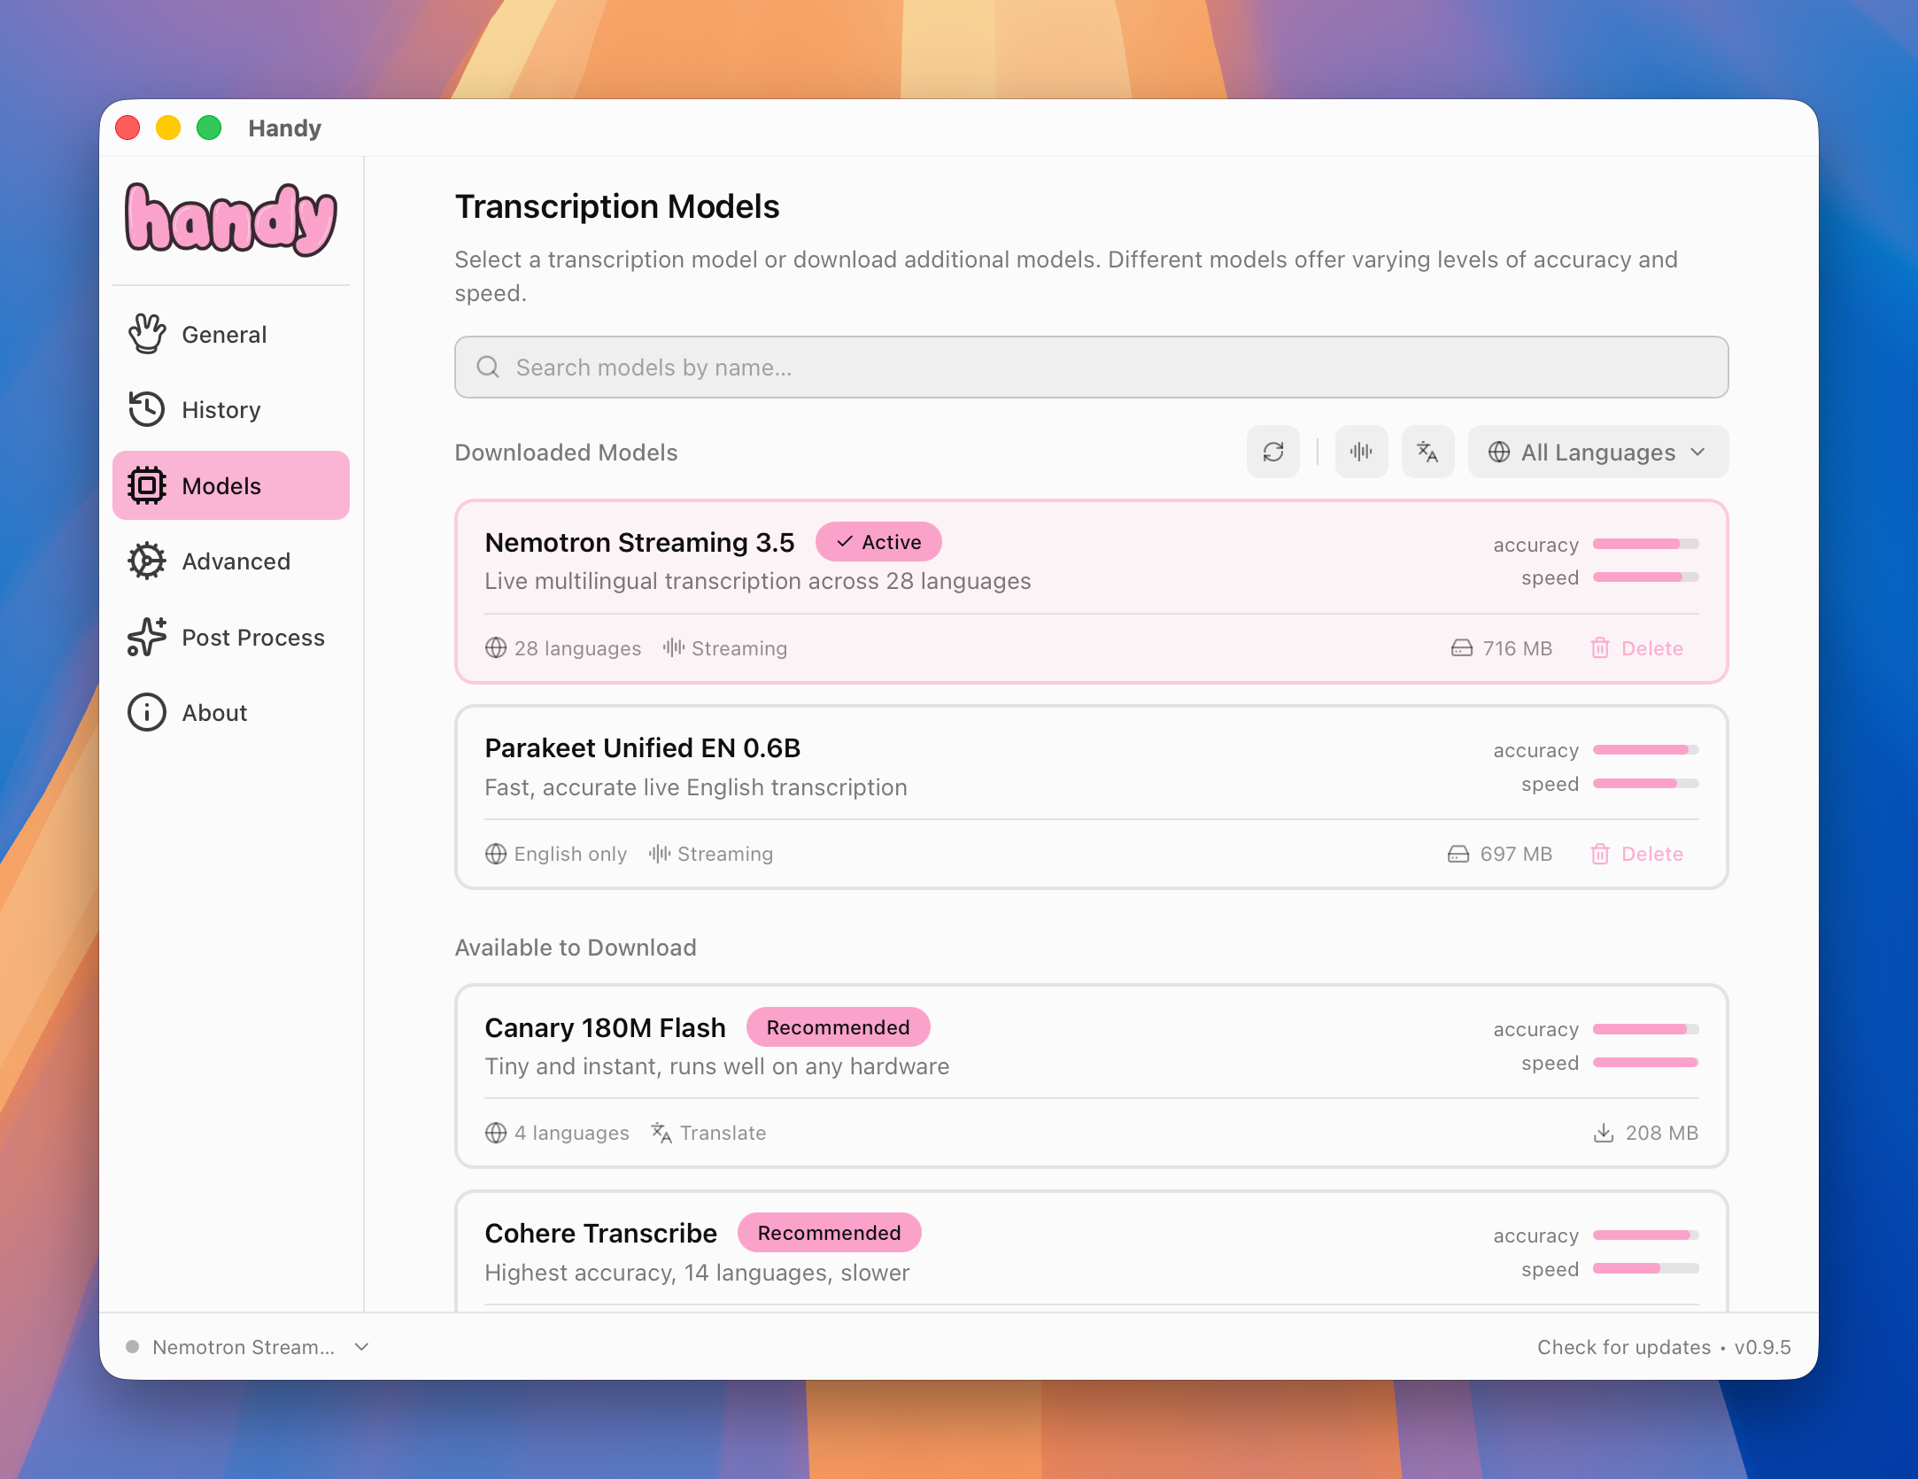Open the Post Process section
The width and height of the screenshot is (1918, 1479).
(231, 638)
